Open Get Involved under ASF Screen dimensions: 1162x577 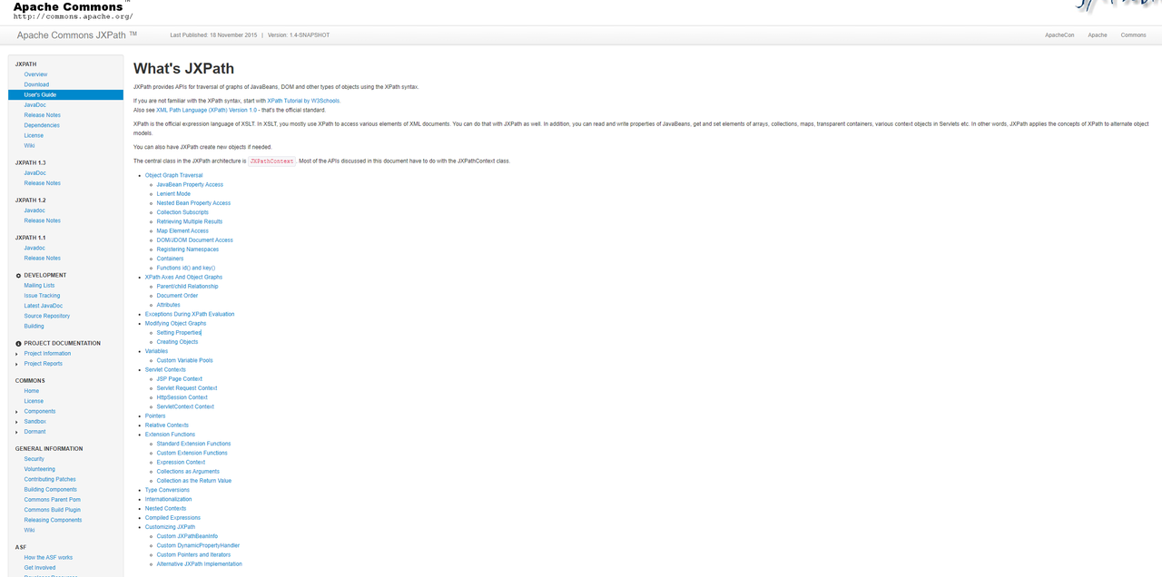[x=39, y=568]
